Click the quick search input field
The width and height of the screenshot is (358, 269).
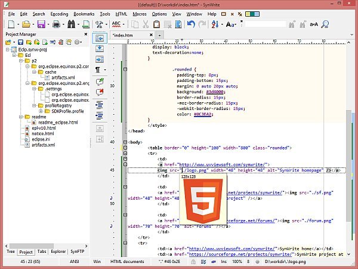click(x=265, y=24)
